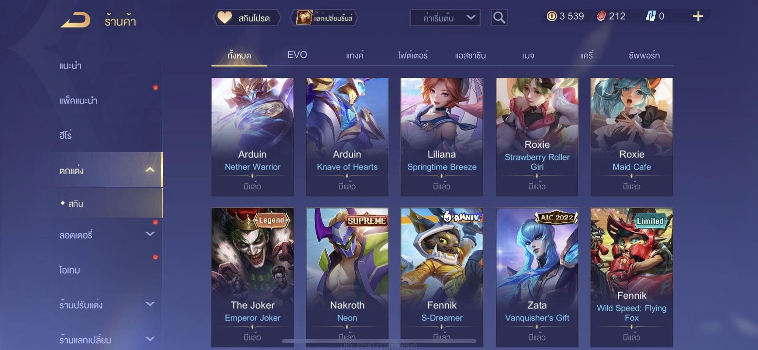
Task: Open แพ็คแนะนำ in the sidebar
Action: (78, 101)
